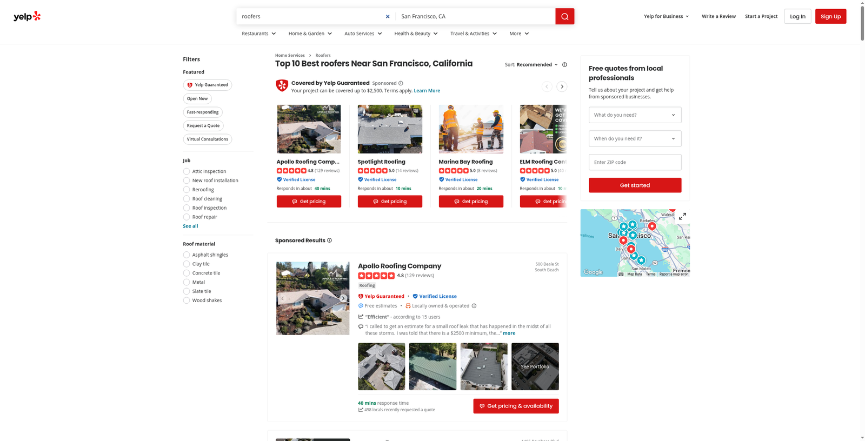
Task: Select the Roof inspection filter
Action: tap(187, 208)
